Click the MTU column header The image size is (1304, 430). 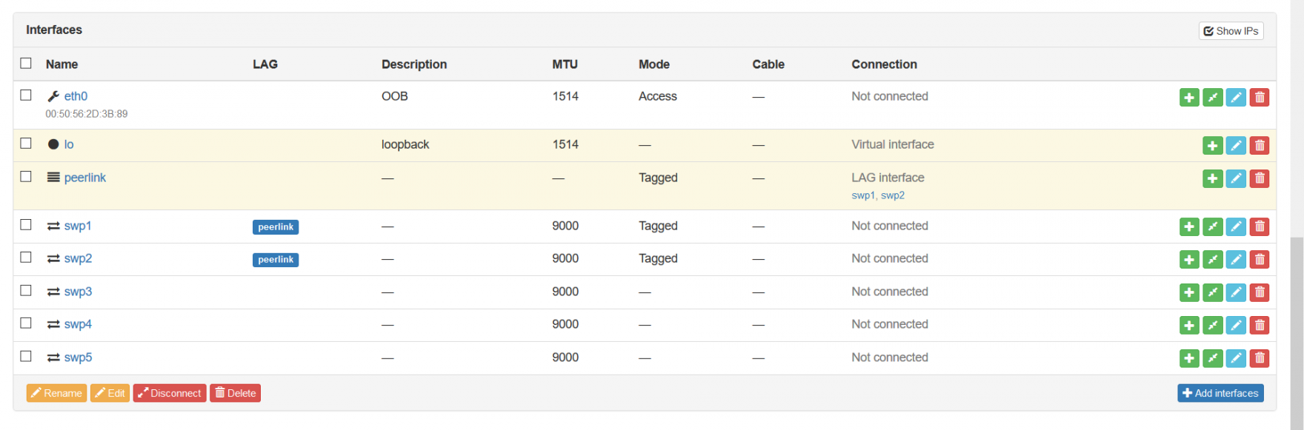tap(565, 64)
